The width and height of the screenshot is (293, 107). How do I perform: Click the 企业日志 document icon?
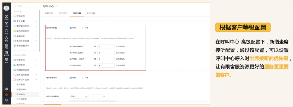[x=15, y=36]
